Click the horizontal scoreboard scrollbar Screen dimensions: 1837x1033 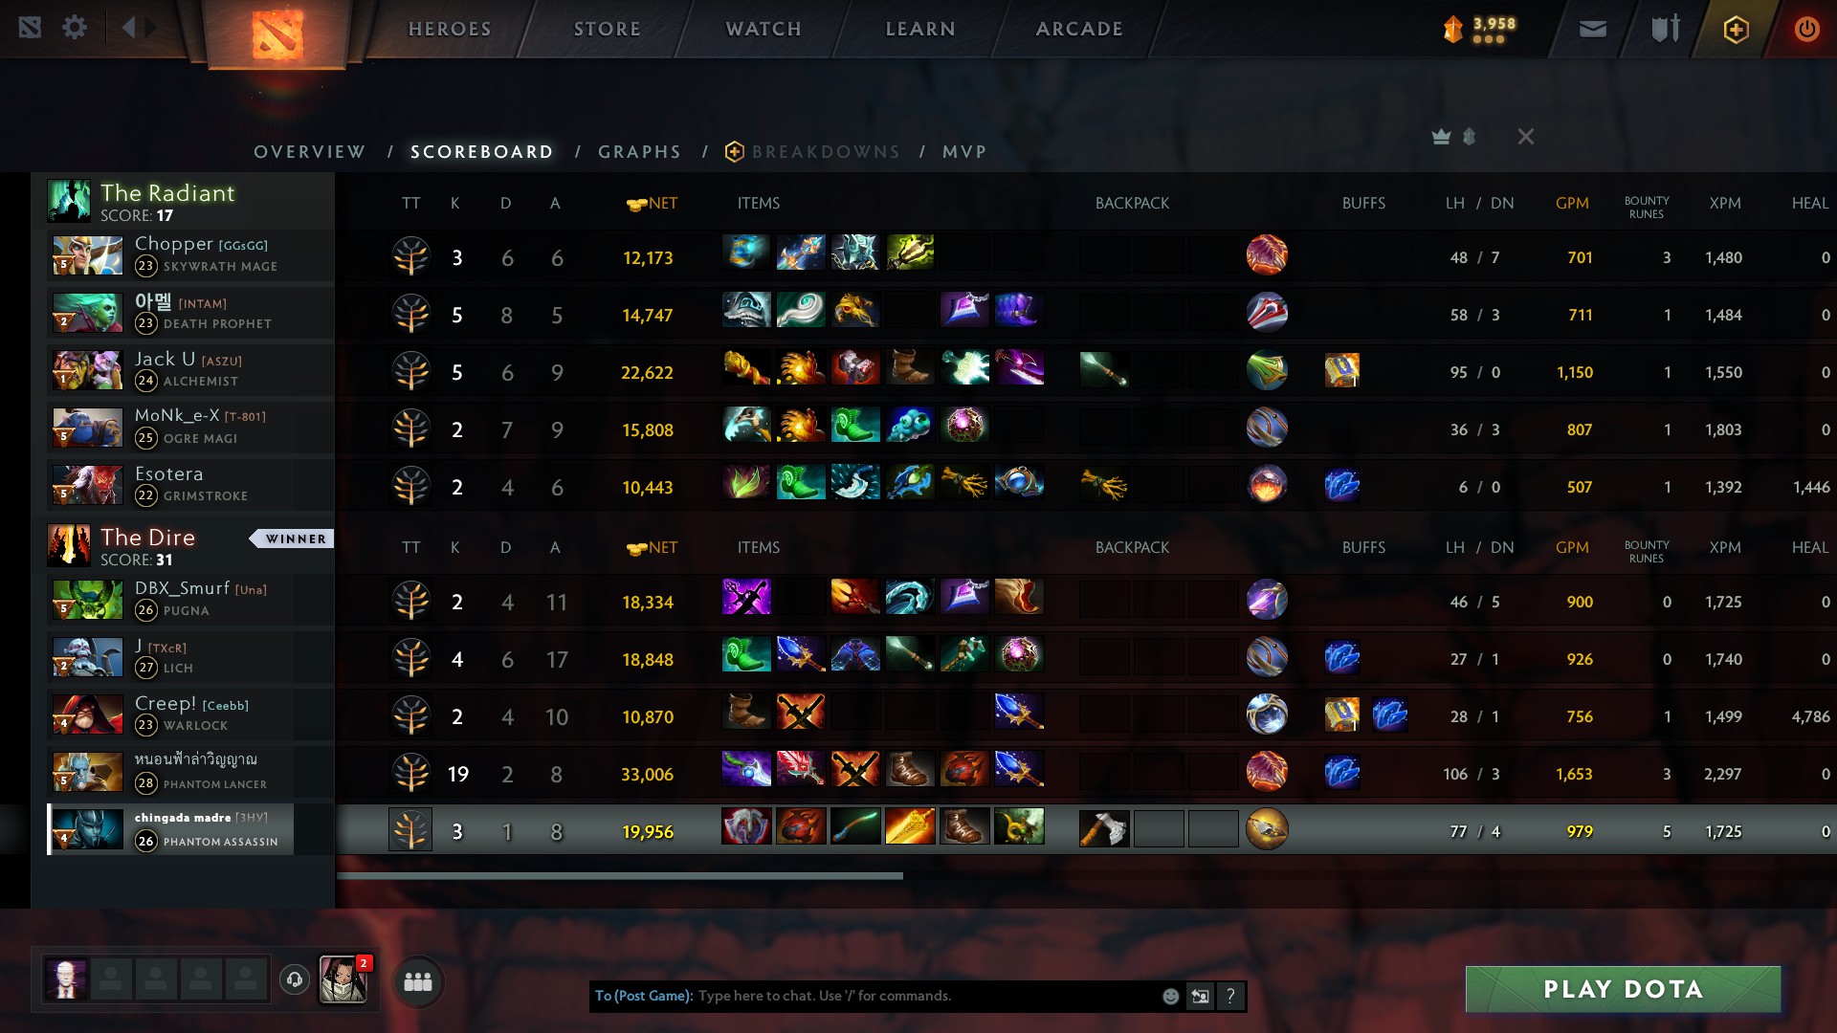619,875
